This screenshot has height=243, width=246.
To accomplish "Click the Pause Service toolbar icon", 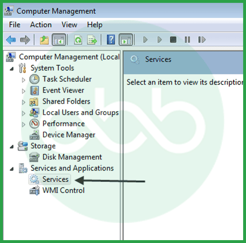I will point(187,40).
